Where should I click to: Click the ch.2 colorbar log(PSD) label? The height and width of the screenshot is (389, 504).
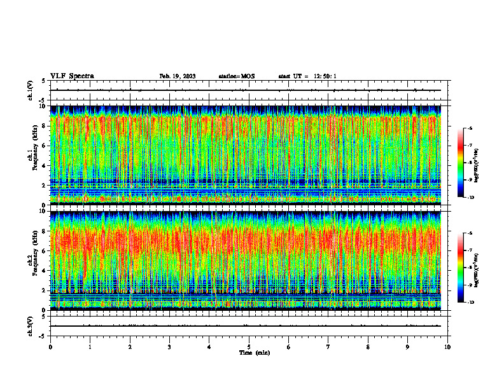click(477, 270)
